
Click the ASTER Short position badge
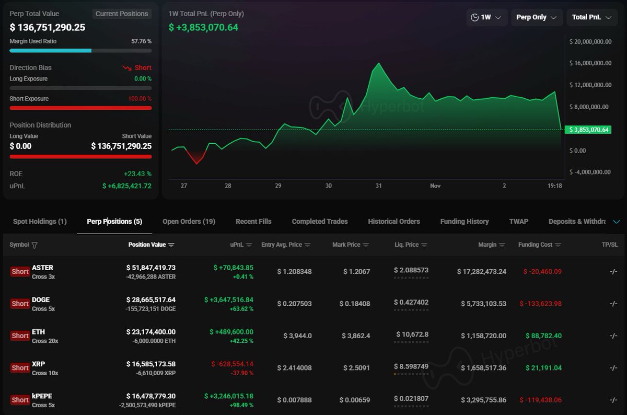[20, 272]
